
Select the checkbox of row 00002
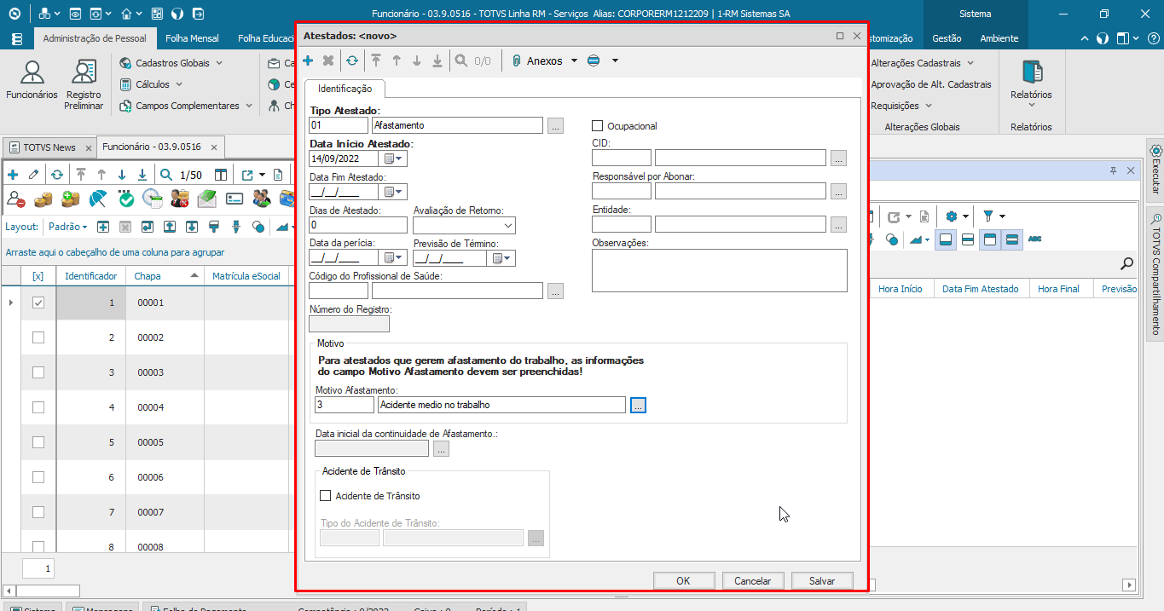click(x=38, y=337)
